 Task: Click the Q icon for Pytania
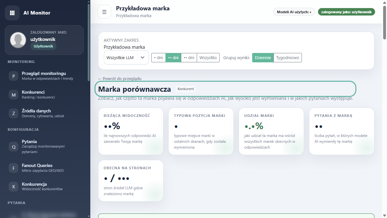(14, 147)
